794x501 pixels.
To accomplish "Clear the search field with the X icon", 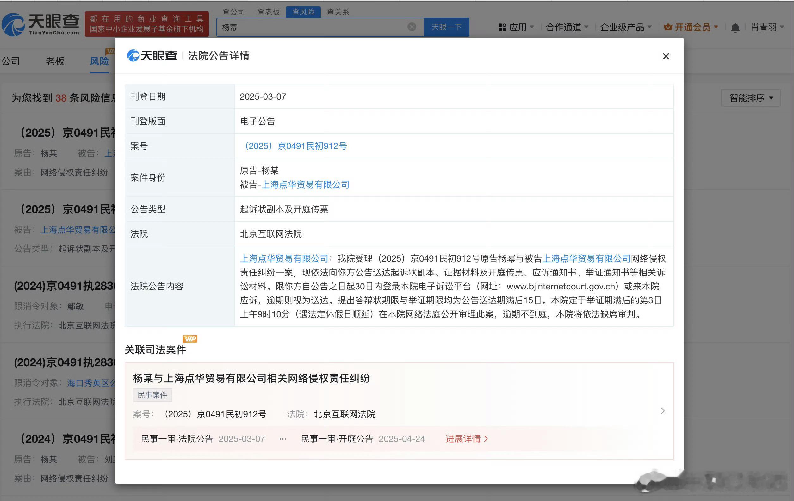I will tap(412, 27).
